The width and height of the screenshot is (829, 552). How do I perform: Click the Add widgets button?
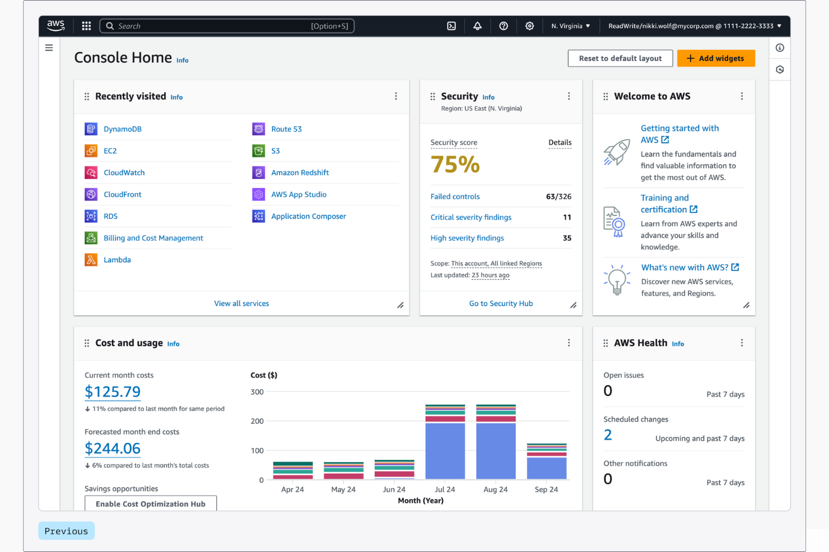pos(716,58)
